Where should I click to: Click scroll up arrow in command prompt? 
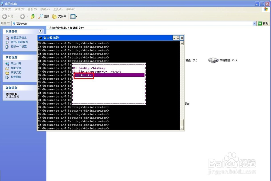[182, 43]
